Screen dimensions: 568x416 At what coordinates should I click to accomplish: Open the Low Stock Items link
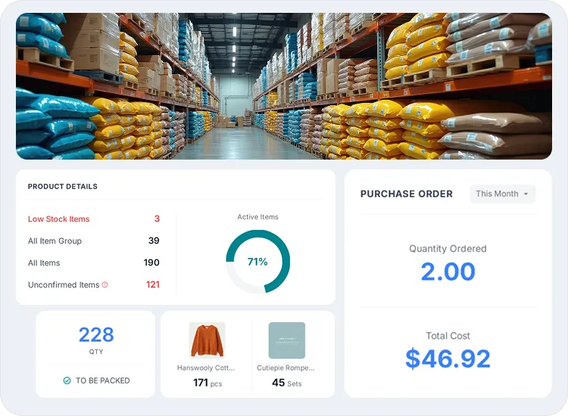[x=58, y=219]
